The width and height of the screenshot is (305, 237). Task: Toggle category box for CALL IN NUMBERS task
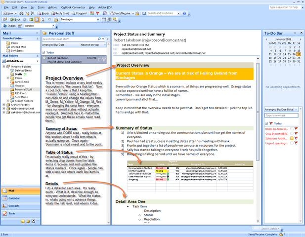292,133
